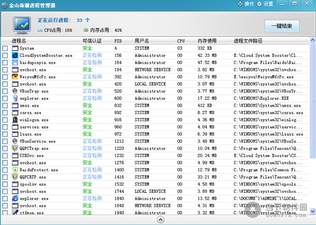Click memory value 33.21 MB
The width and height of the screenshot is (316, 225).
click(207, 177)
